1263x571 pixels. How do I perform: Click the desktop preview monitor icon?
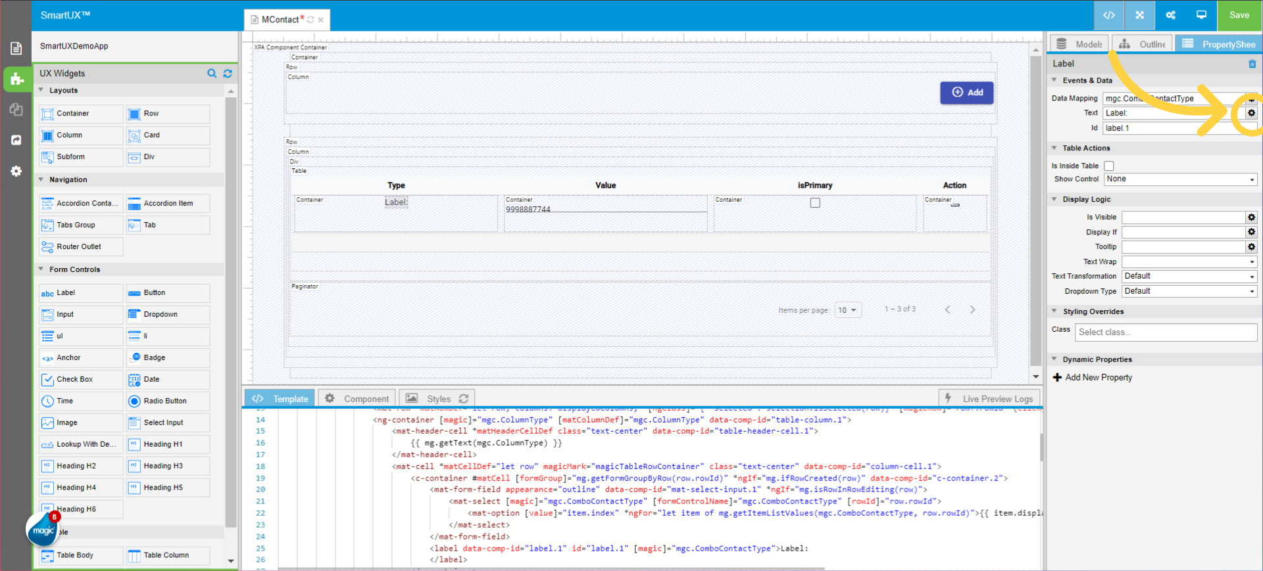pyautogui.click(x=1201, y=15)
